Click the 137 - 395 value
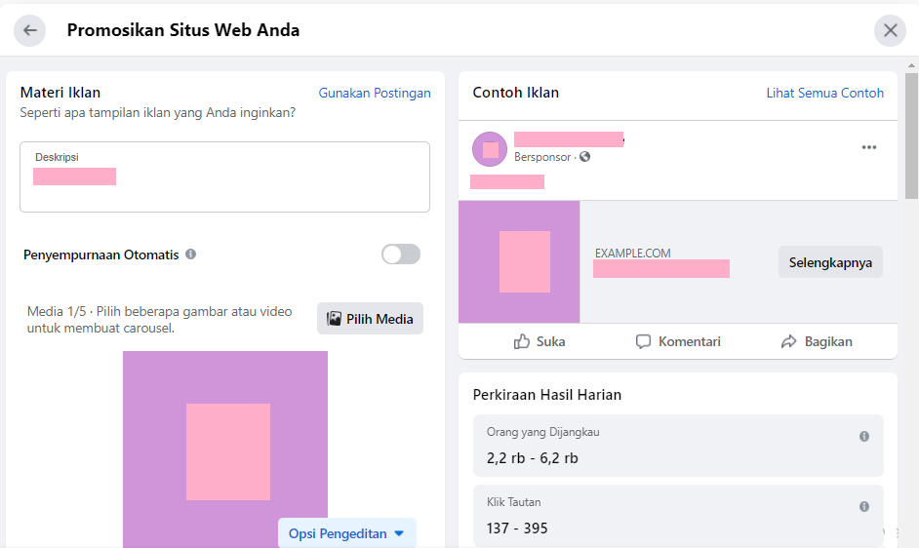 517,528
